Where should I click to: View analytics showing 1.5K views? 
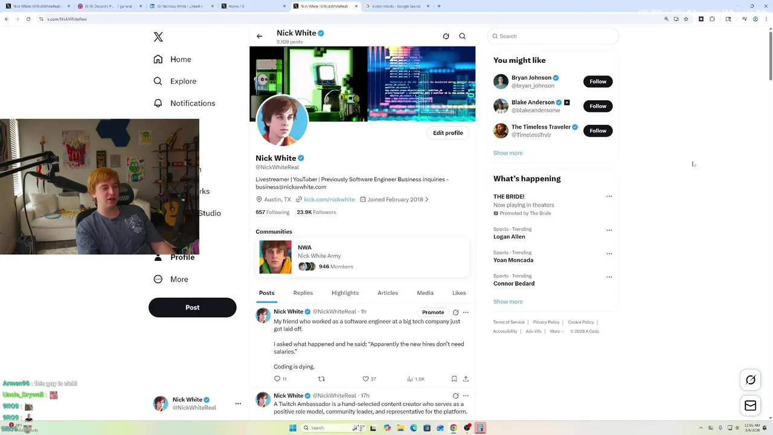tap(415, 379)
